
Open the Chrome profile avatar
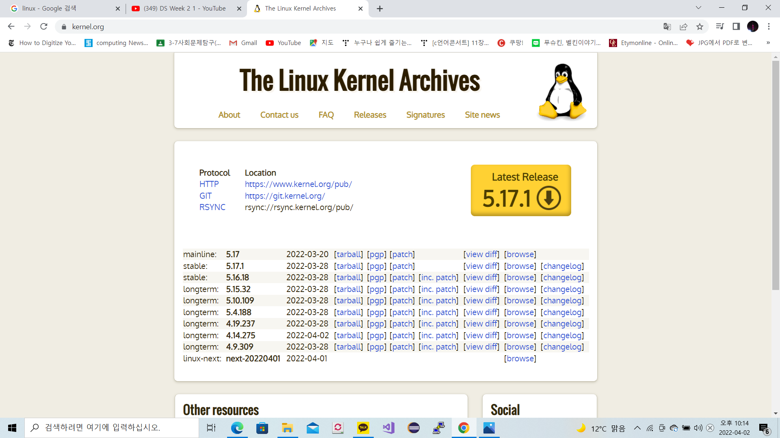point(753,27)
